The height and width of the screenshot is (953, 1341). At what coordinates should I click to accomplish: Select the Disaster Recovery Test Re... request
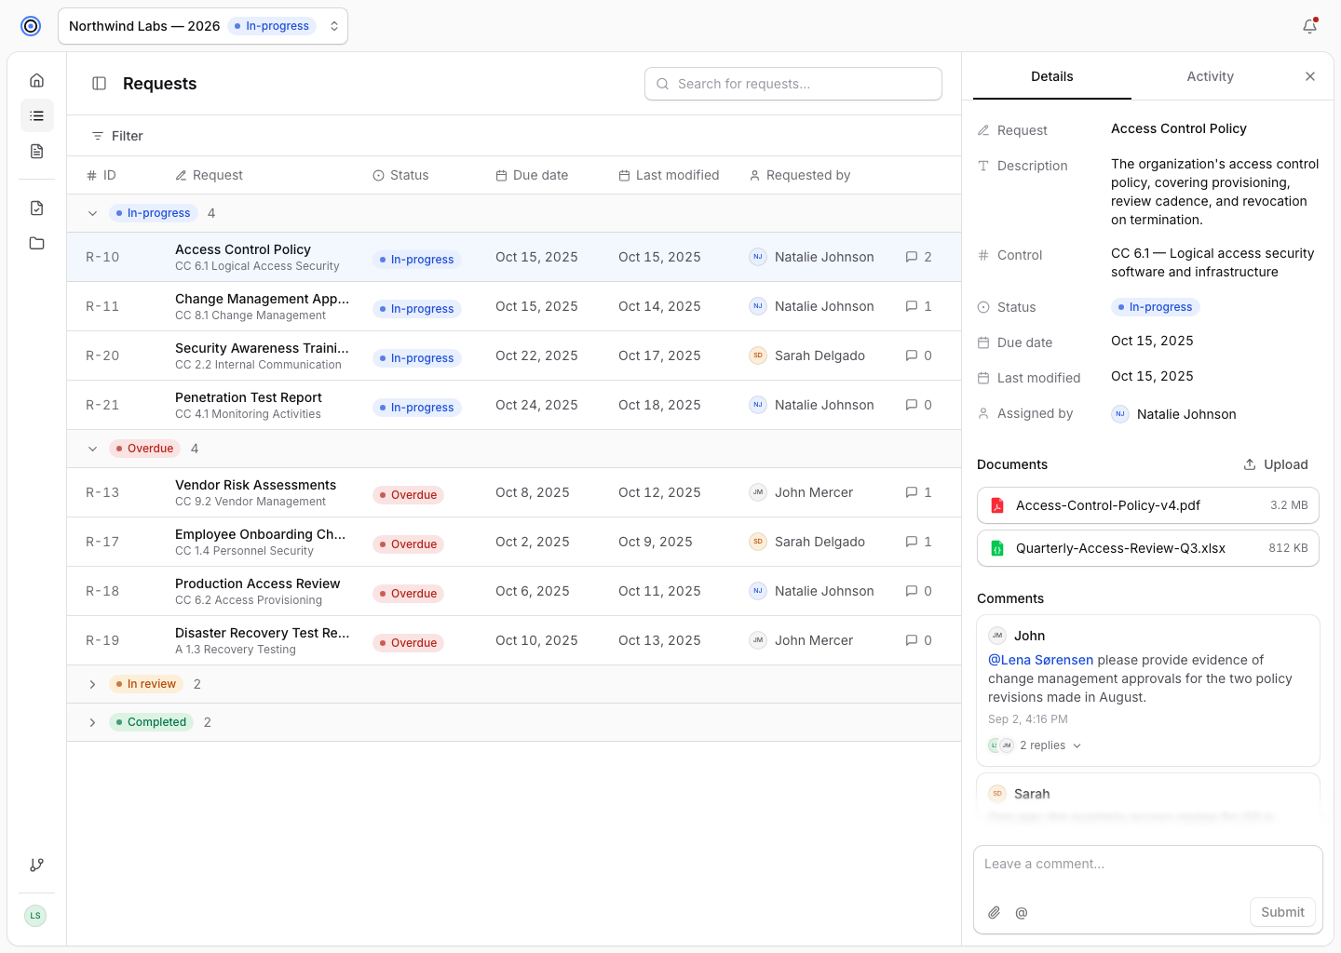[514, 640]
